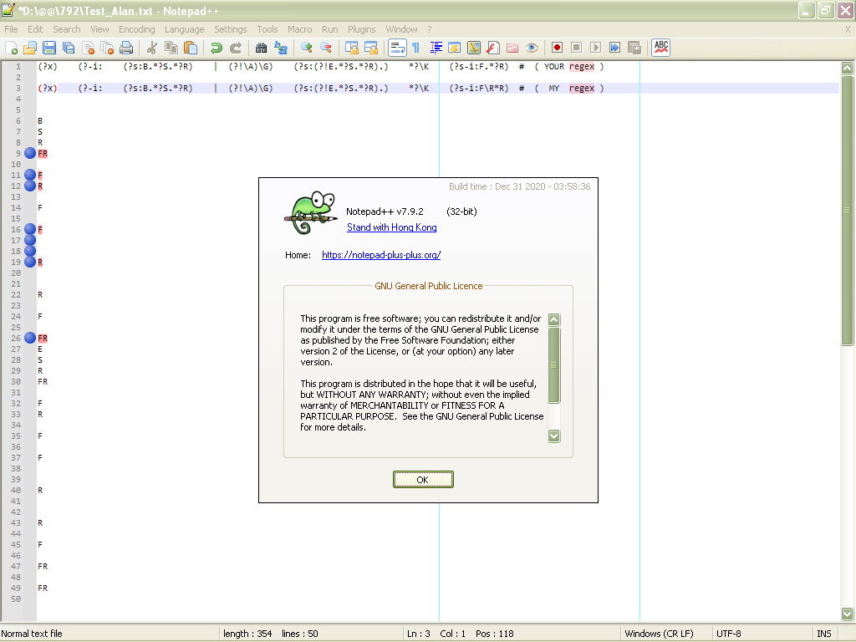Cut selection with the scissors icon
Screen dimensions: 856x642
[152, 48]
